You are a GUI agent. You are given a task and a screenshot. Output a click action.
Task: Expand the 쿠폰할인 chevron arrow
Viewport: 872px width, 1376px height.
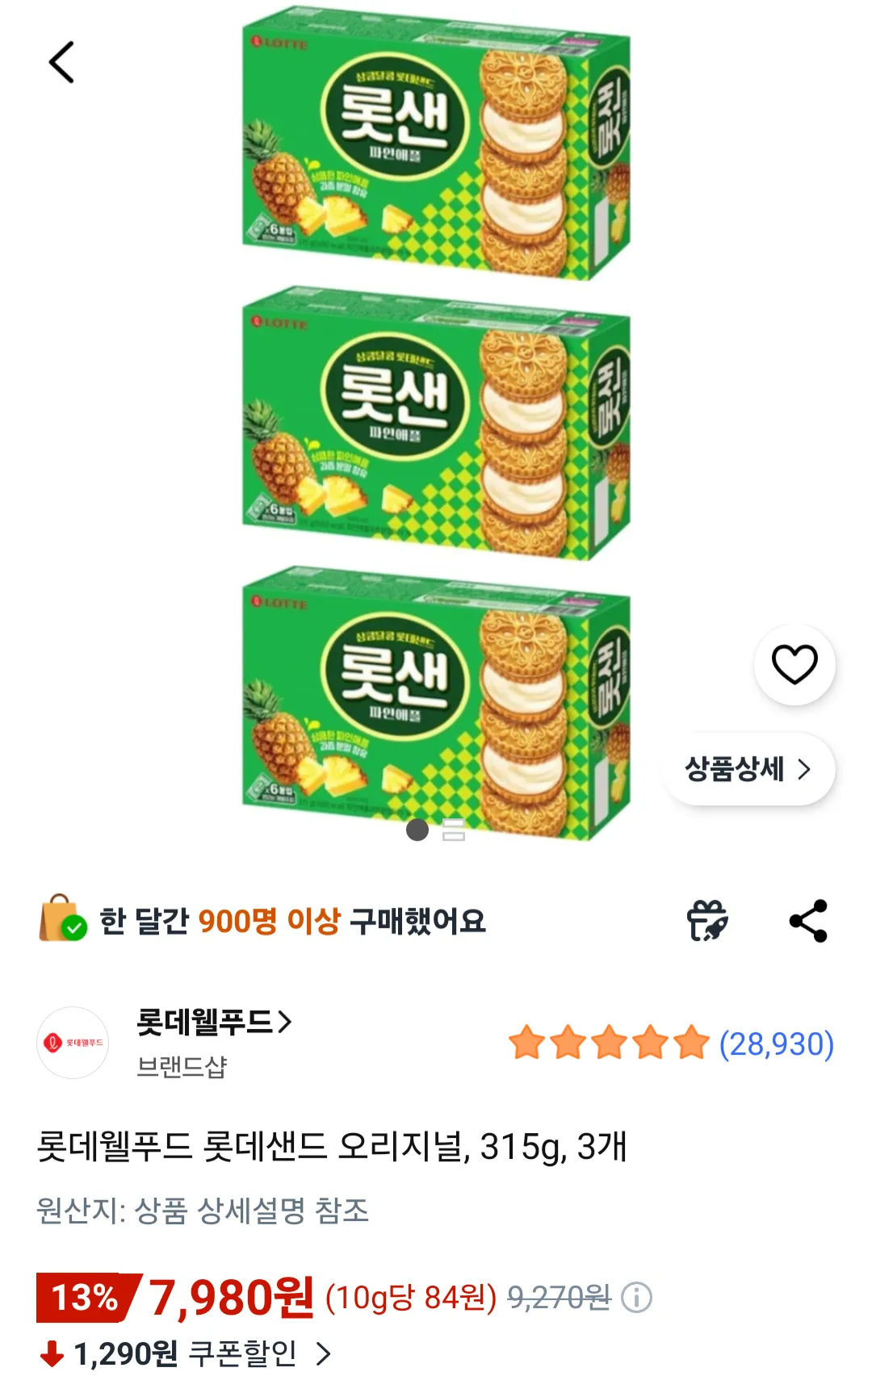[323, 1353]
